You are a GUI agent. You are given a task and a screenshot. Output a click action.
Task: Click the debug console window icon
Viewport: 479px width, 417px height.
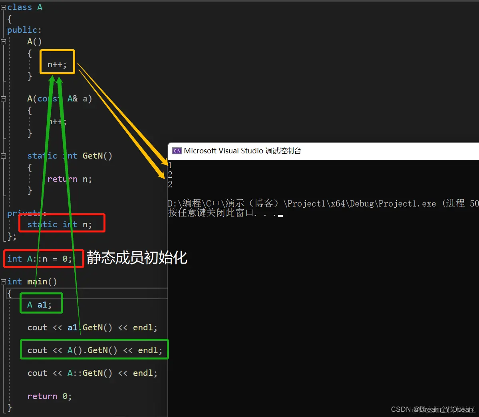point(177,151)
